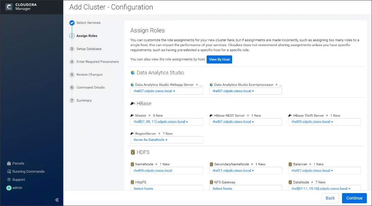Viewport: 372px width, 206px height.
Task: Remove HBase Thrift Server assignment (×)
Action: 327,116
